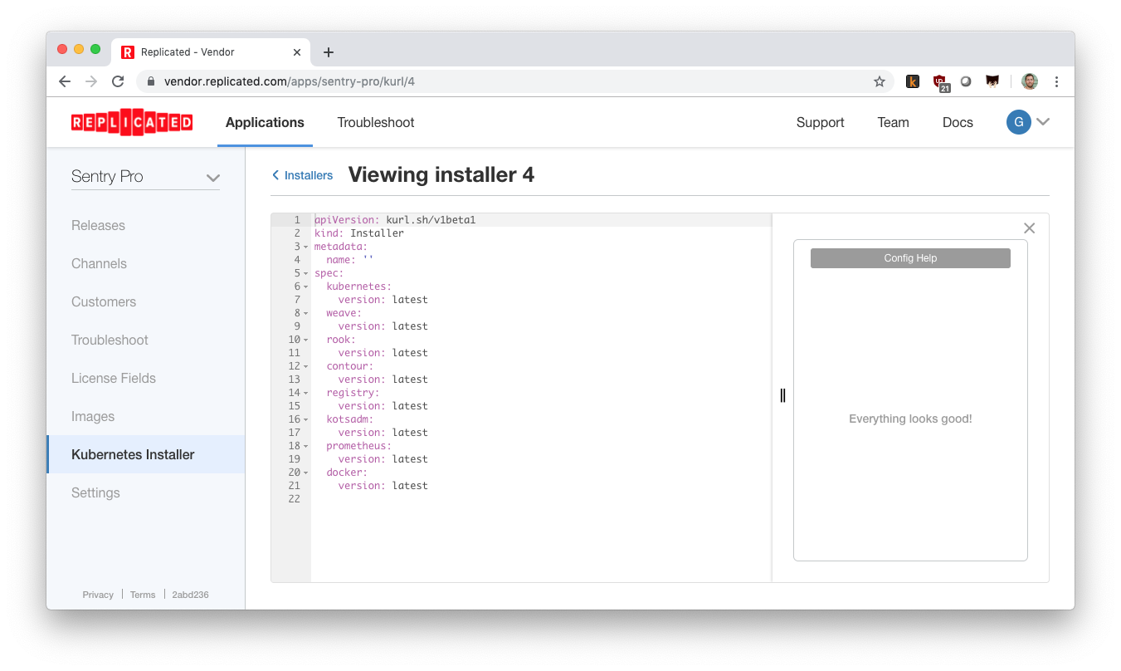Close the Replicated - Vendor tab
Screen dimensions: 1121x671
297,52
